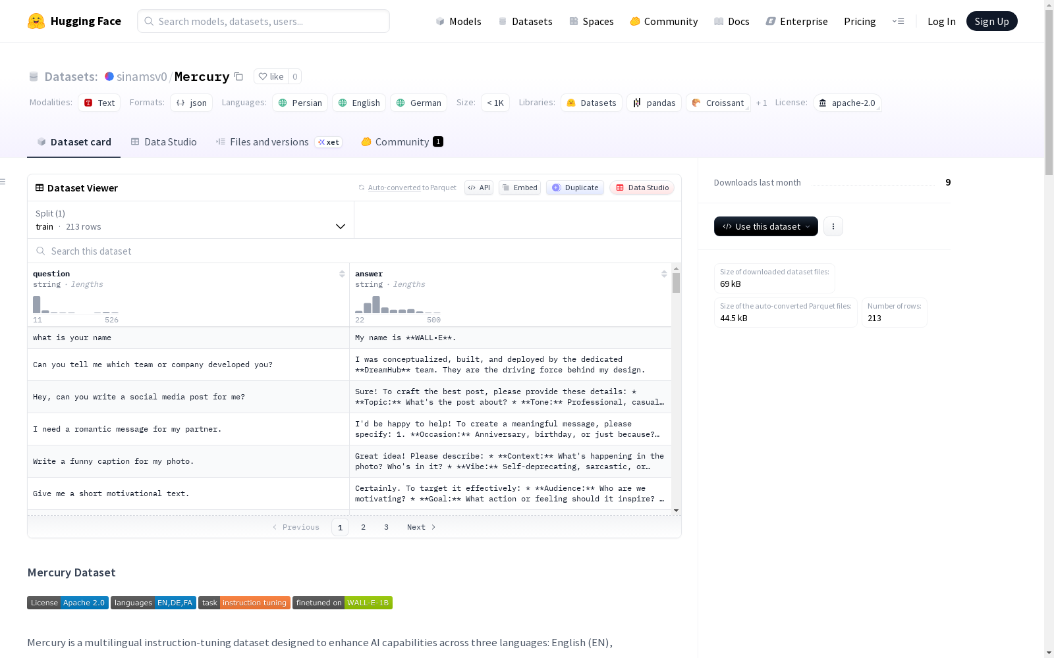Viewport: 1054px width, 658px height.
Task: Open Datasets page in top navigation
Action: (x=525, y=21)
